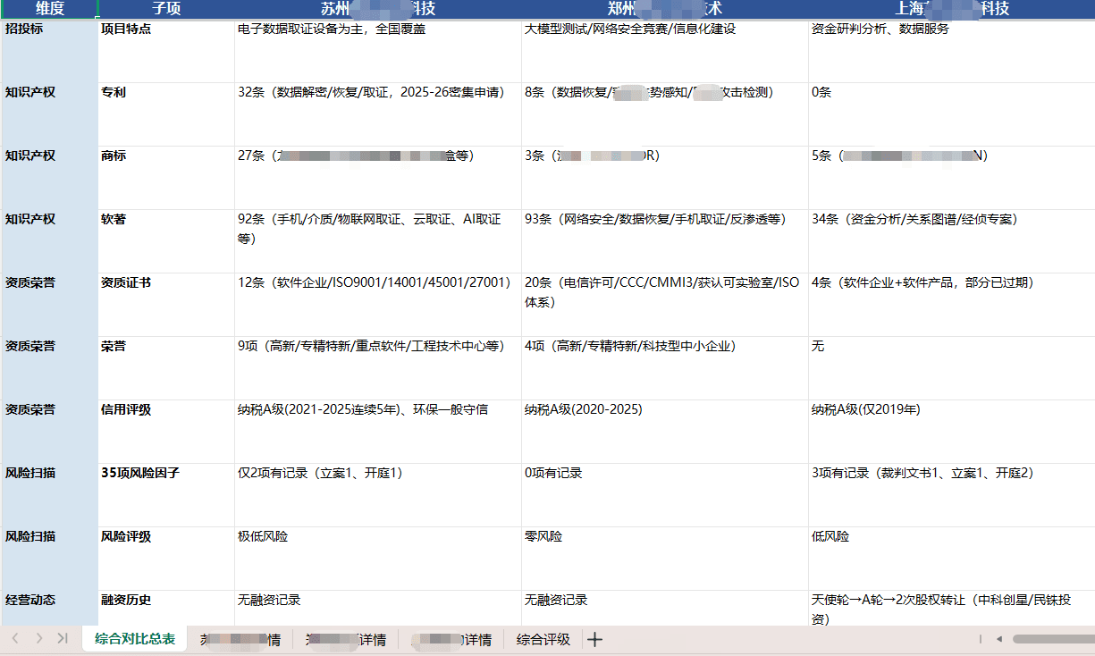Select the 维度 header cell
This screenshot has width=1095, height=656.
[x=49, y=9]
